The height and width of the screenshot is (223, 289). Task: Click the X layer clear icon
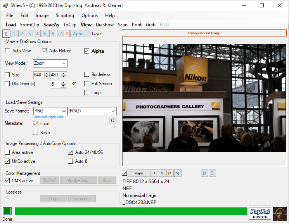67,33
